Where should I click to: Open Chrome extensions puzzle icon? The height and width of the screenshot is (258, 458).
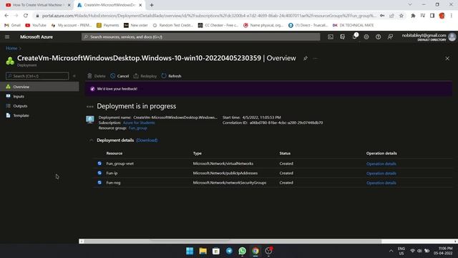[x=413, y=16]
